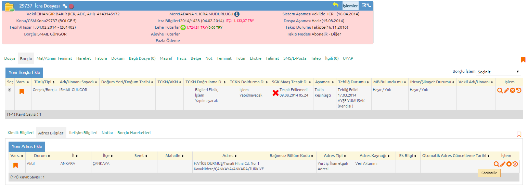Screen dimensions: 528x188
Task: View debtor ISMAIL GÜNGÖR with magnifier icon
Action: point(500,90)
